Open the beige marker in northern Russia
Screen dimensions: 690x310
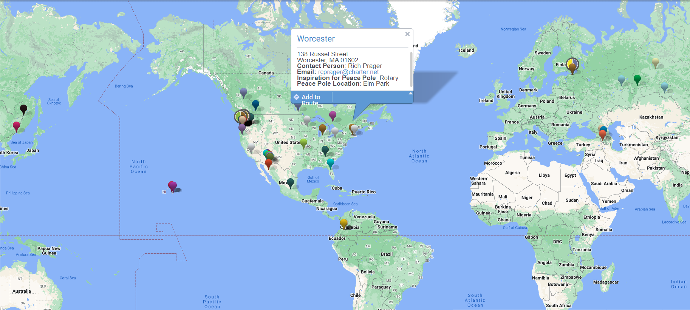point(656,62)
